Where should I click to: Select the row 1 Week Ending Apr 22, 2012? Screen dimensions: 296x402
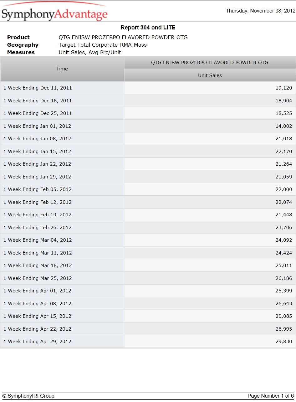click(148, 329)
